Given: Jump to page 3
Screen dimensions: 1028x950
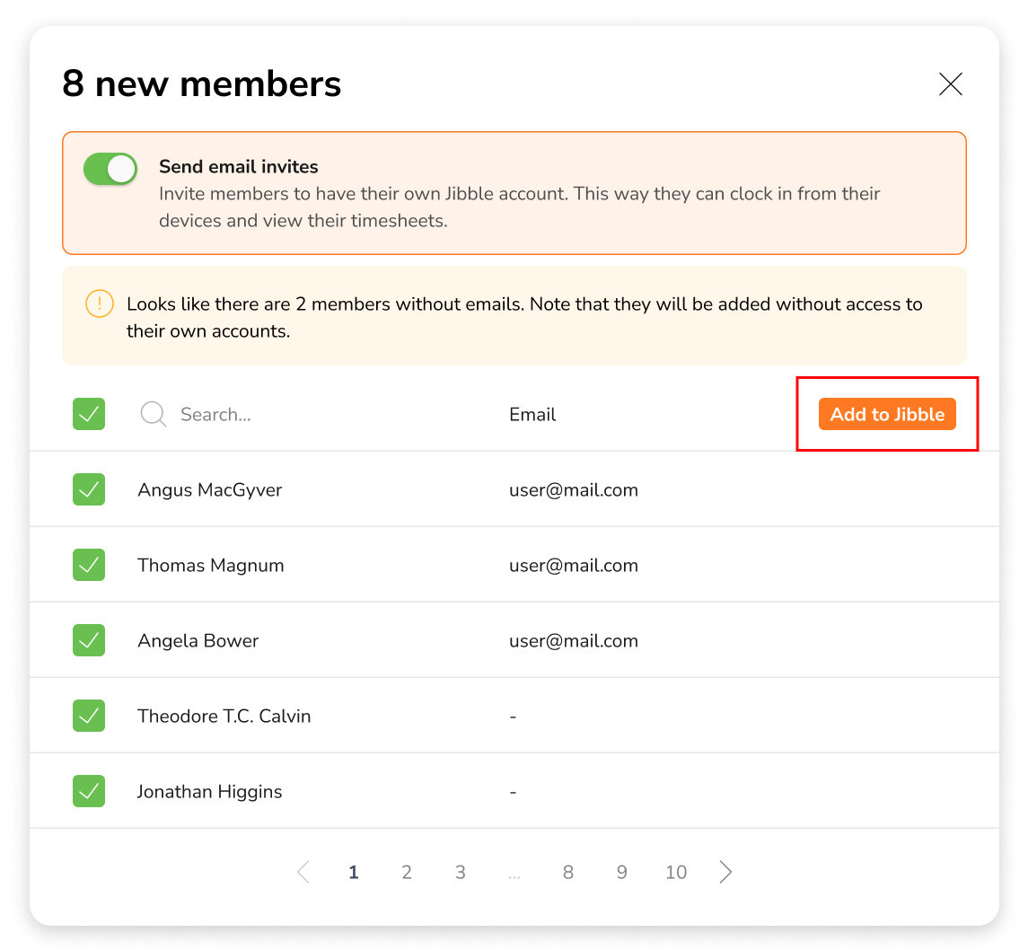Looking at the screenshot, I should tap(461, 872).
